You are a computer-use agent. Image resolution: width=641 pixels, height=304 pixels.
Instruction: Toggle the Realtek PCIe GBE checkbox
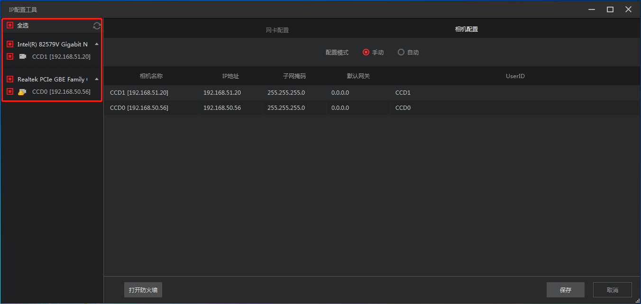[x=10, y=79]
